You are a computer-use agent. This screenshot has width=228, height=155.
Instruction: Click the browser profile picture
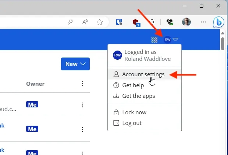(x=186, y=22)
